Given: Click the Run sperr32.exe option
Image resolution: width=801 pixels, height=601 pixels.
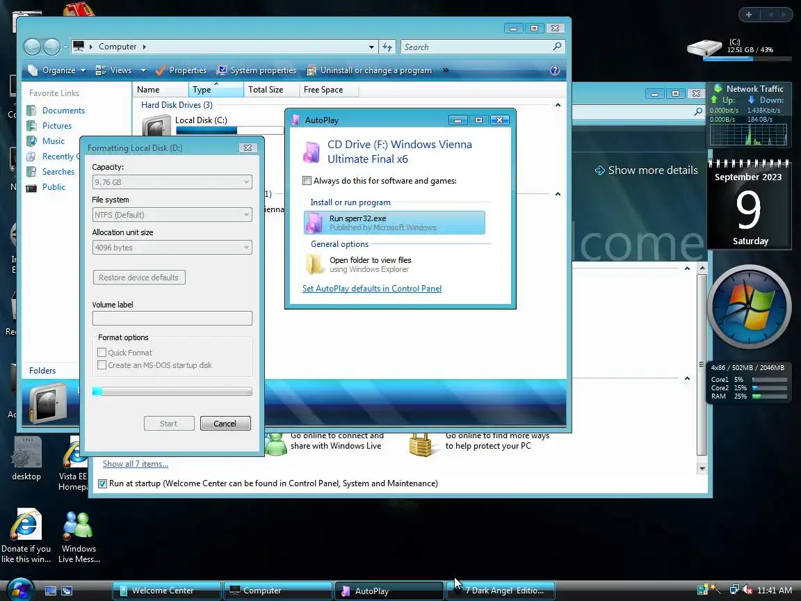Looking at the screenshot, I should tap(394, 223).
